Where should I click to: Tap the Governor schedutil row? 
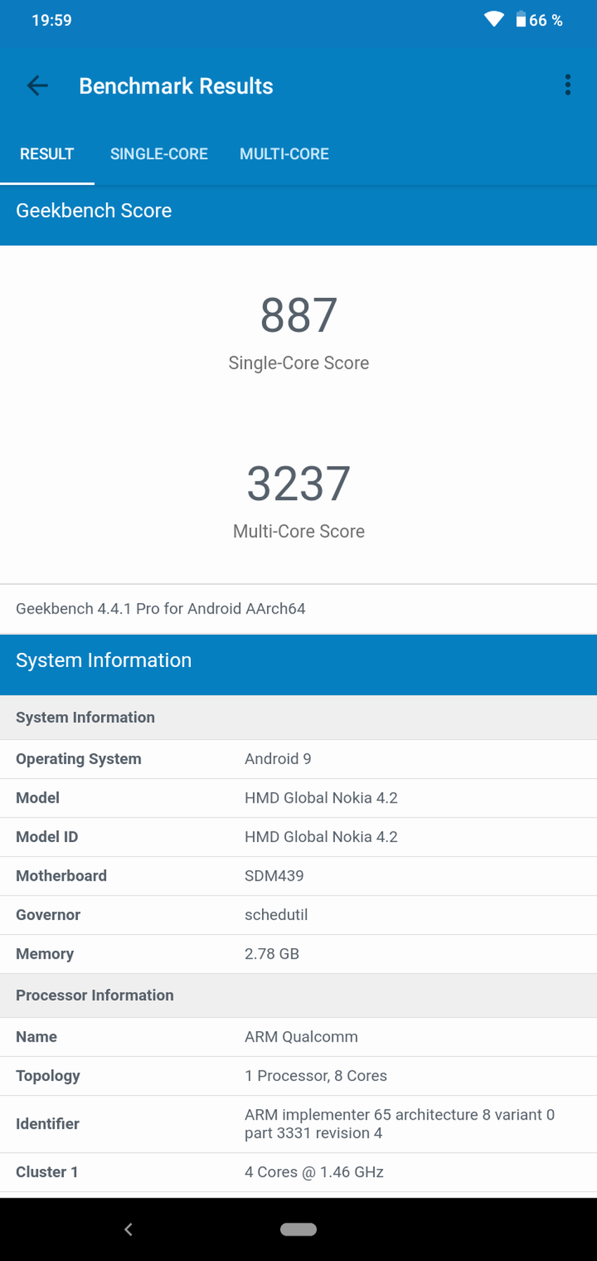tap(298, 914)
